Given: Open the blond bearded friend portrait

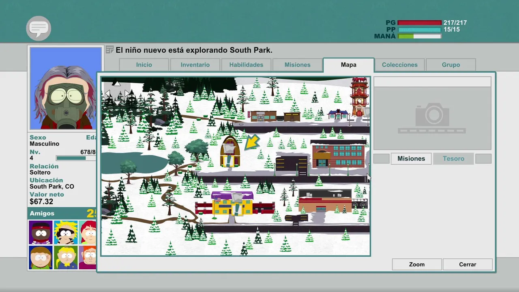Looking at the screenshot, I should click(x=66, y=258).
